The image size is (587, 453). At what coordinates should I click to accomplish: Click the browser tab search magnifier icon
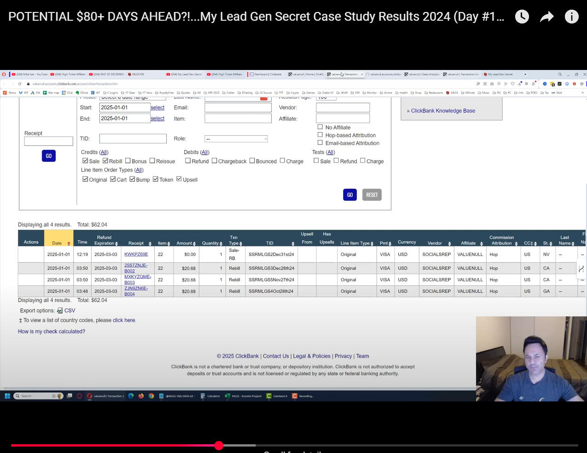(x=560, y=74)
